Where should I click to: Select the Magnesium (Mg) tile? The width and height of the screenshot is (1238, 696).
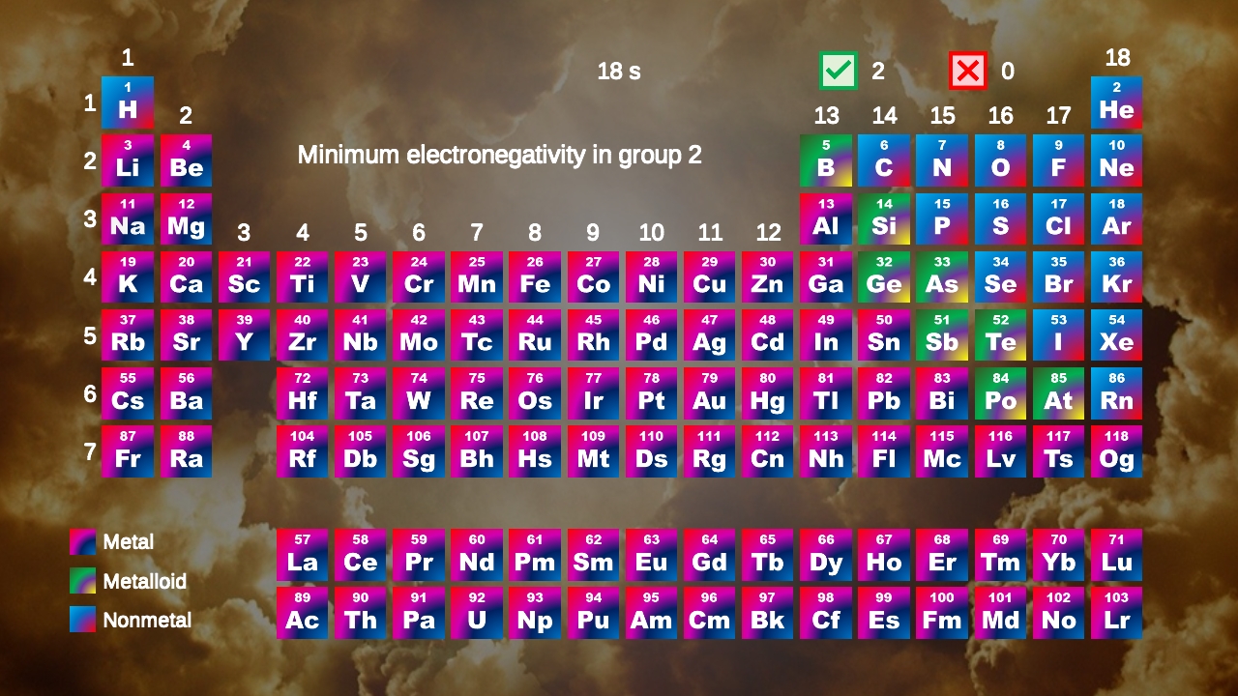coord(186,219)
